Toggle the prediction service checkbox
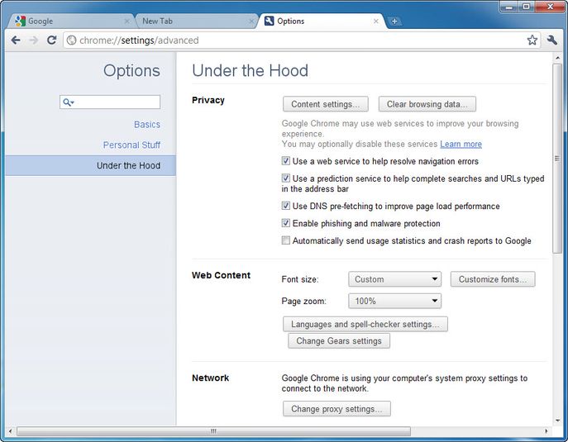This screenshot has width=568, height=442. pos(286,178)
